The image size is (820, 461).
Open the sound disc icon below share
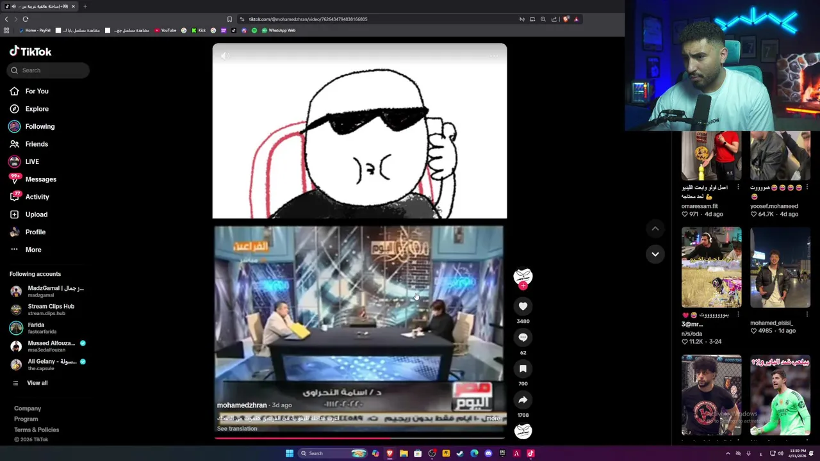(523, 431)
